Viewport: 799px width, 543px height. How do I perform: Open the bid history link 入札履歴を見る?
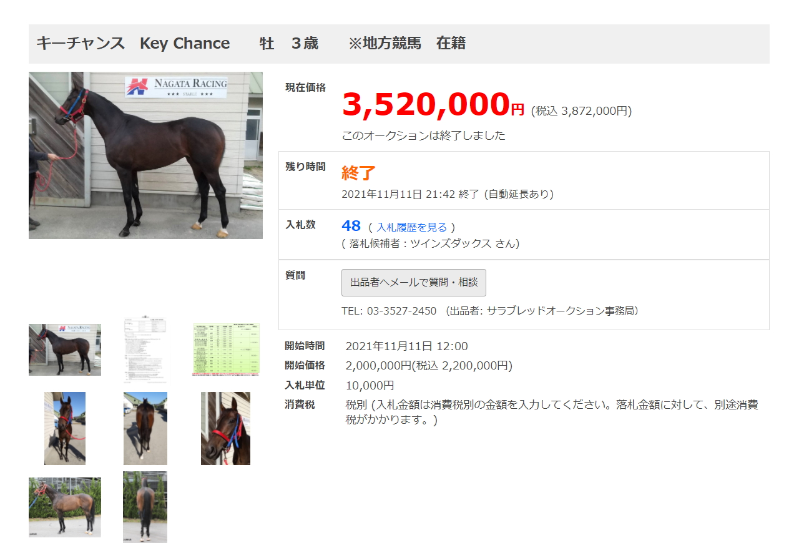[412, 227]
